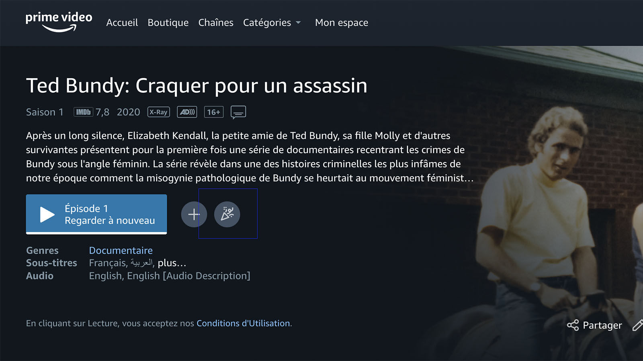The image size is (643, 361).
Task: Click the subtitles speech bubble icon
Action: [x=238, y=112]
